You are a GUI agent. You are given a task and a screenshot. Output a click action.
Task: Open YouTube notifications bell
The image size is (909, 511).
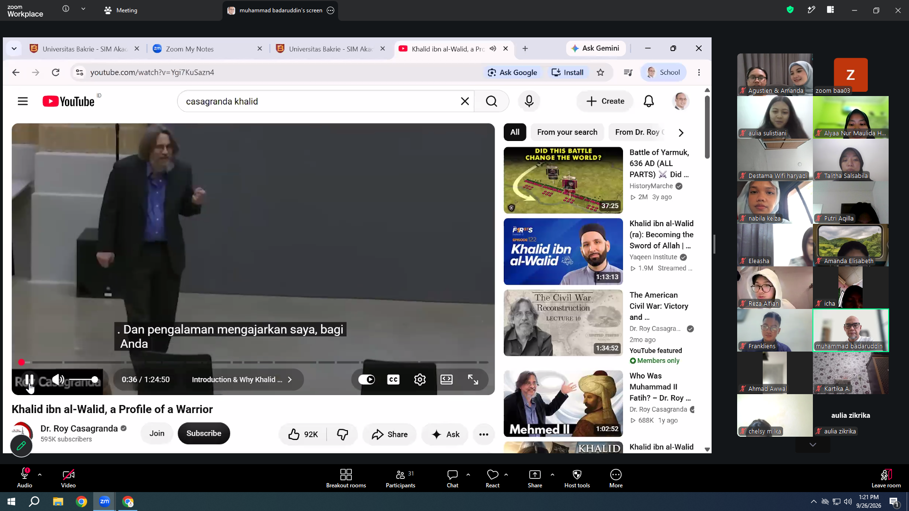click(649, 101)
